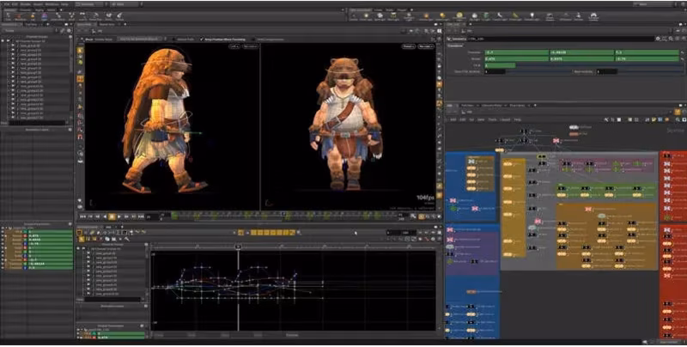Image resolution: width=687 pixels, height=347 pixels.
Task: Jump to first frame using the playbar button
Action: (x=82, y=216)
